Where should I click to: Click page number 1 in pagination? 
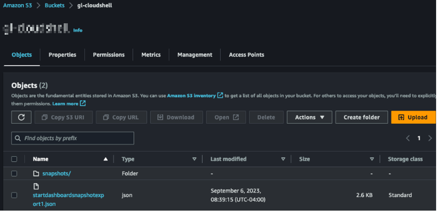pos(419,138)
